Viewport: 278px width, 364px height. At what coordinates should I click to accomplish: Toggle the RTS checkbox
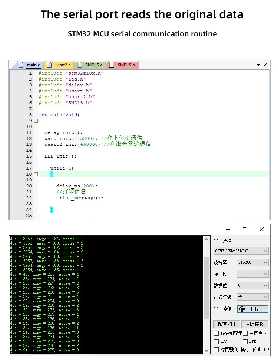click(x=216, y=341)
